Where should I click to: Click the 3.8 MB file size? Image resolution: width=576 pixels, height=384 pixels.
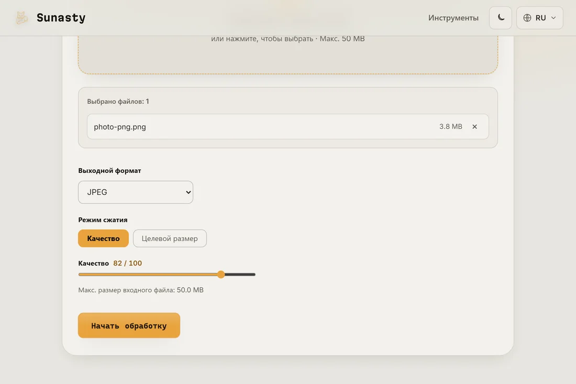pyautogui.click(x=451, y=126)
